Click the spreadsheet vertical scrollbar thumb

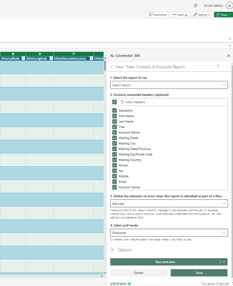coord(105,66)
